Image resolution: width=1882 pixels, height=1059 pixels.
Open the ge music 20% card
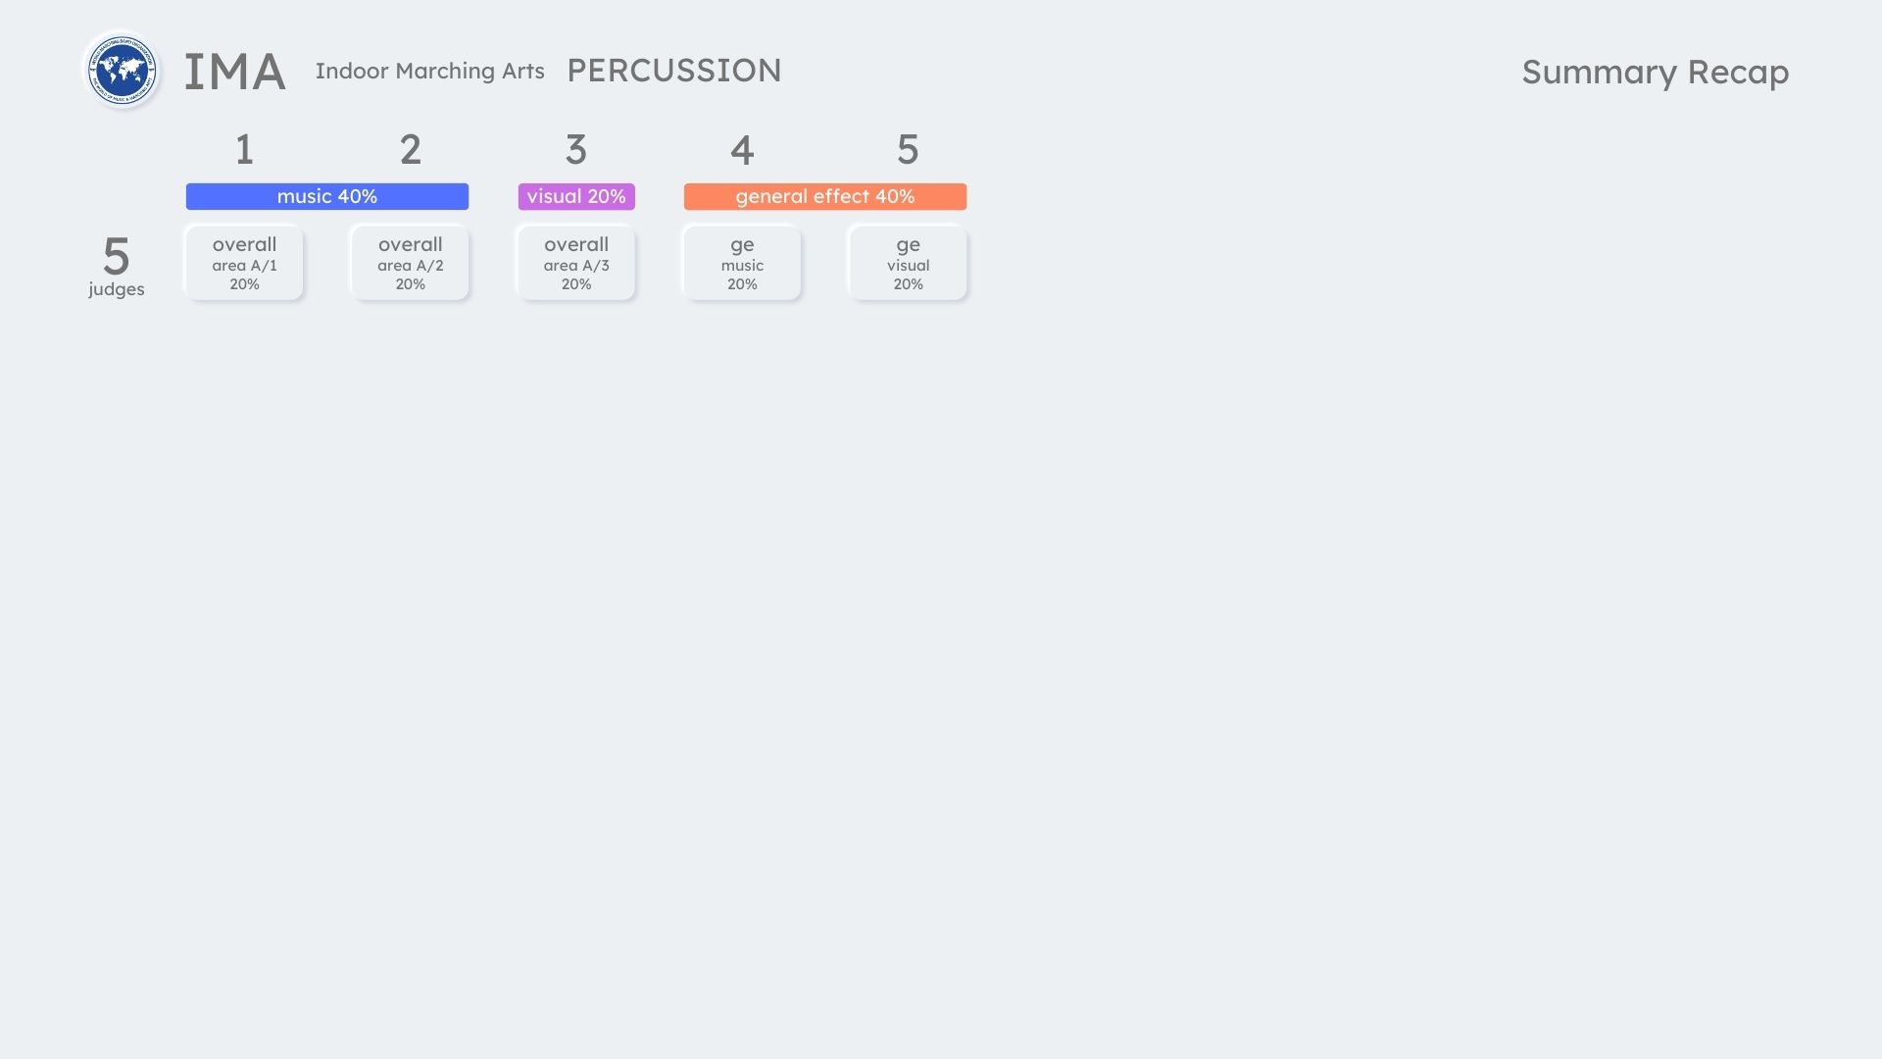tap(742, 263)
